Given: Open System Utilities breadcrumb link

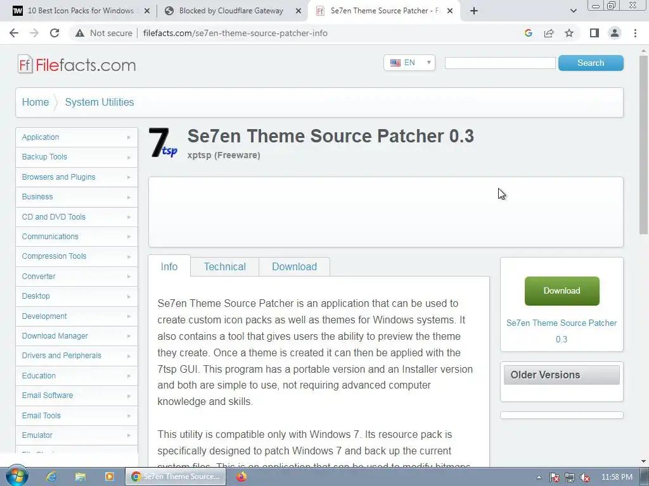Looking at the screenshot, I should [100, 102].
